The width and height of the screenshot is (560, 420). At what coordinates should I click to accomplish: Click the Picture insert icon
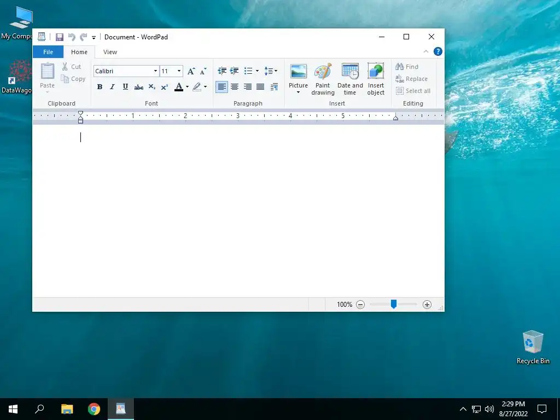tap(298, 72)
